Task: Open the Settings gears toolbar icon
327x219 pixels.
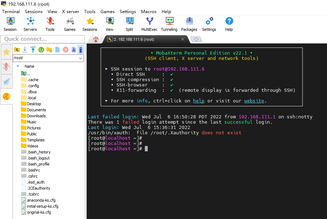Action: 209,24
